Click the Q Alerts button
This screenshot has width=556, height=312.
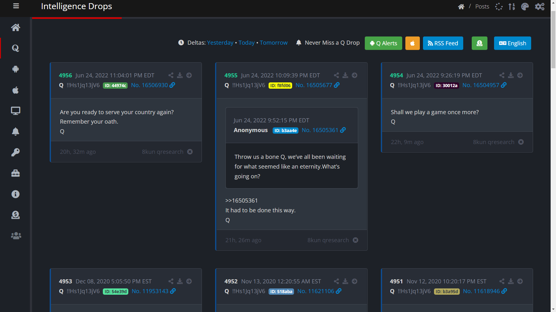[383, 43]
